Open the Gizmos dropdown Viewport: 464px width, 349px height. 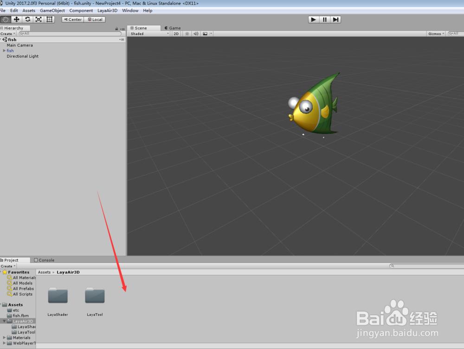[435, 33]
